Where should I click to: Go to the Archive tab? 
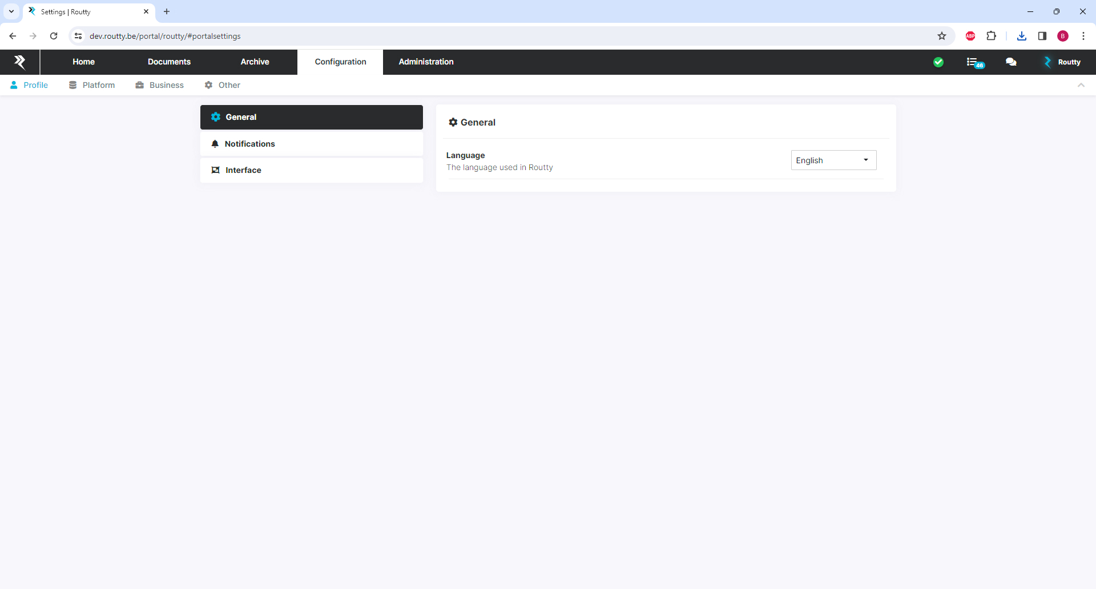pos(255,62)
